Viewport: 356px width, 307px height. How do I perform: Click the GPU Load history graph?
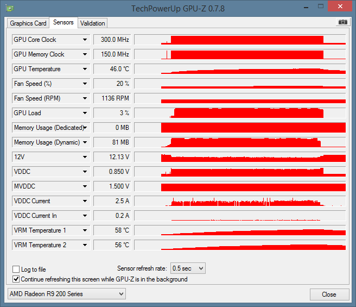click(x=240, y=113)
